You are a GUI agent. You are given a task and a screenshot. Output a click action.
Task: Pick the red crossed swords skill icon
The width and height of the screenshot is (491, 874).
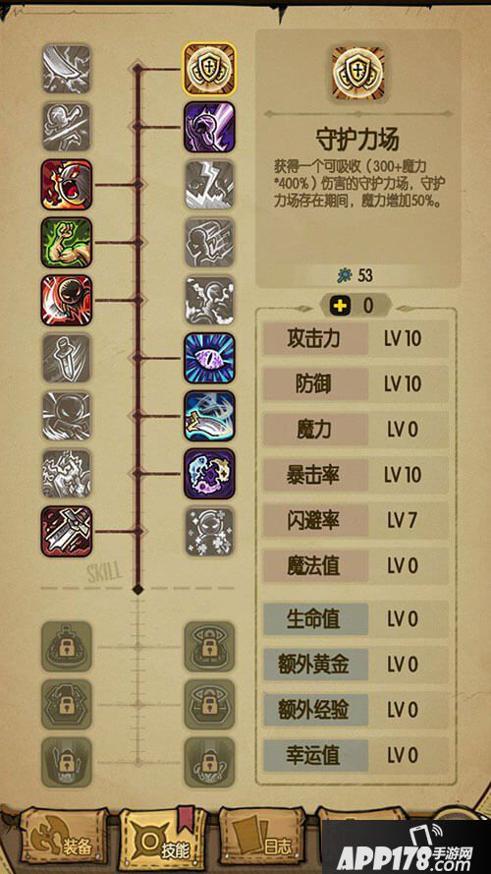coord(67,531)
